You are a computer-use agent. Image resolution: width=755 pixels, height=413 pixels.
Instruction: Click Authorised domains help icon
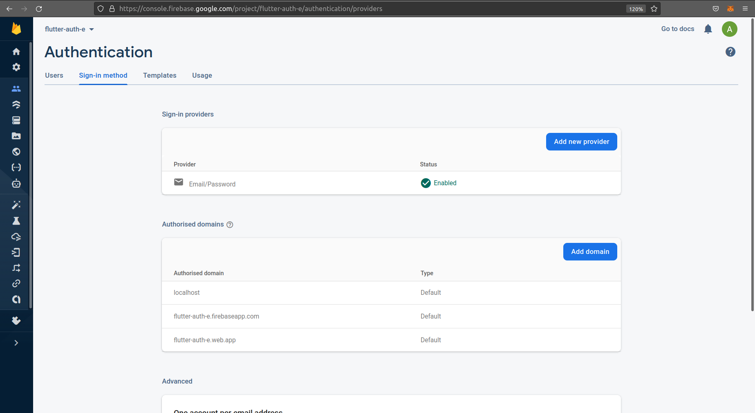tap(230, 224)
